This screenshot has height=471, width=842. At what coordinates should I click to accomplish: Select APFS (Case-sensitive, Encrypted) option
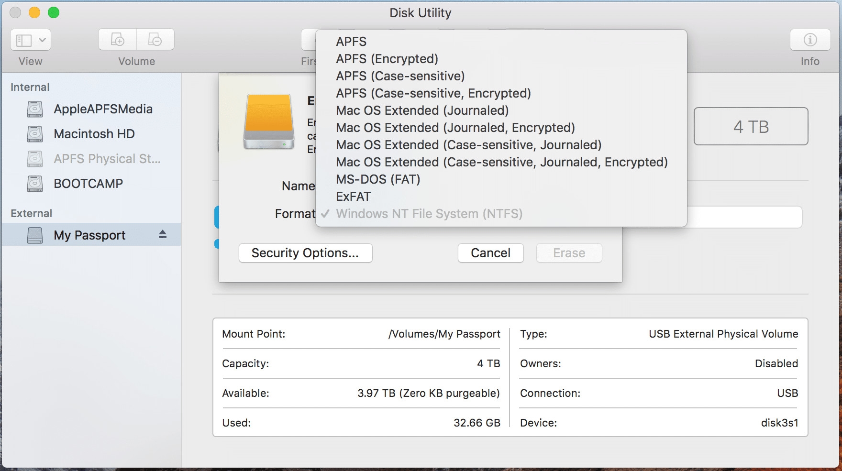[433, 93]
